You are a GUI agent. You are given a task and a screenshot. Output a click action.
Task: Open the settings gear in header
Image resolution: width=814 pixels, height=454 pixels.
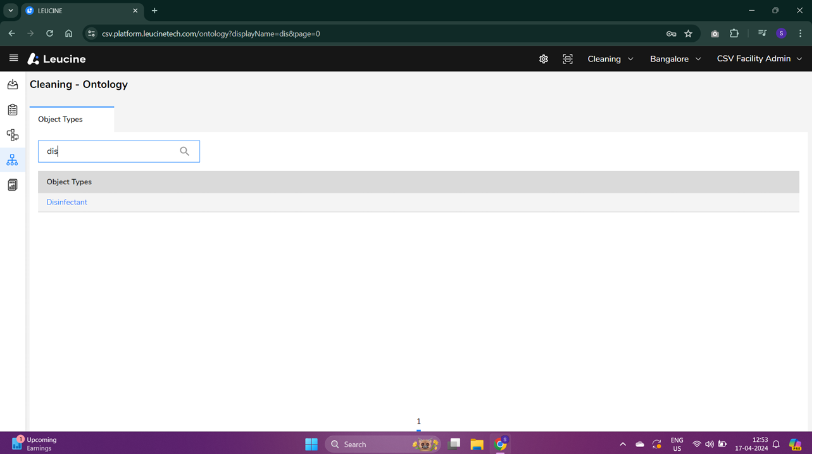click(x=545, y=59)
